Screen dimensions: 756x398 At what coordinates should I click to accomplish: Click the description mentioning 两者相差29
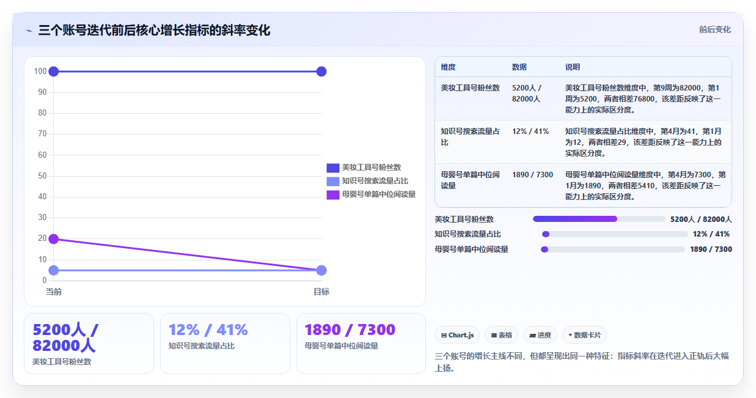(643, 142)
